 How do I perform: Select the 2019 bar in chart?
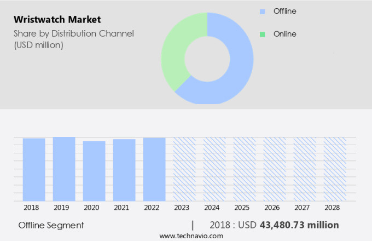64,169
